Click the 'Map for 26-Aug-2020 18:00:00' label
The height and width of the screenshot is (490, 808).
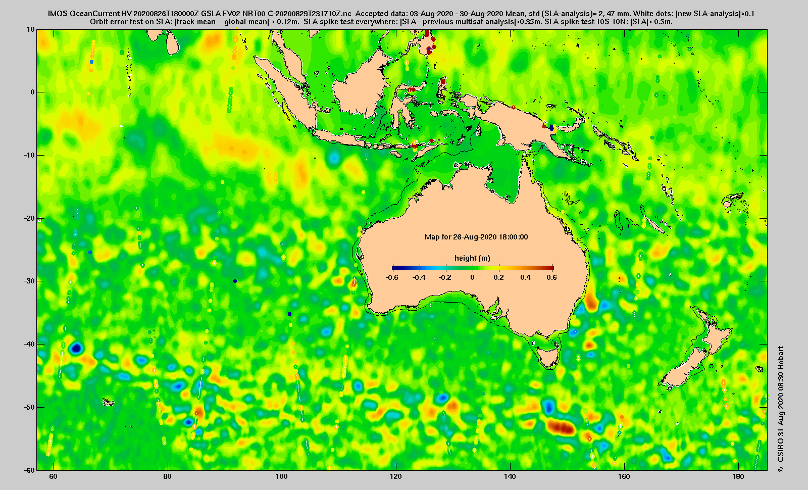476,237
